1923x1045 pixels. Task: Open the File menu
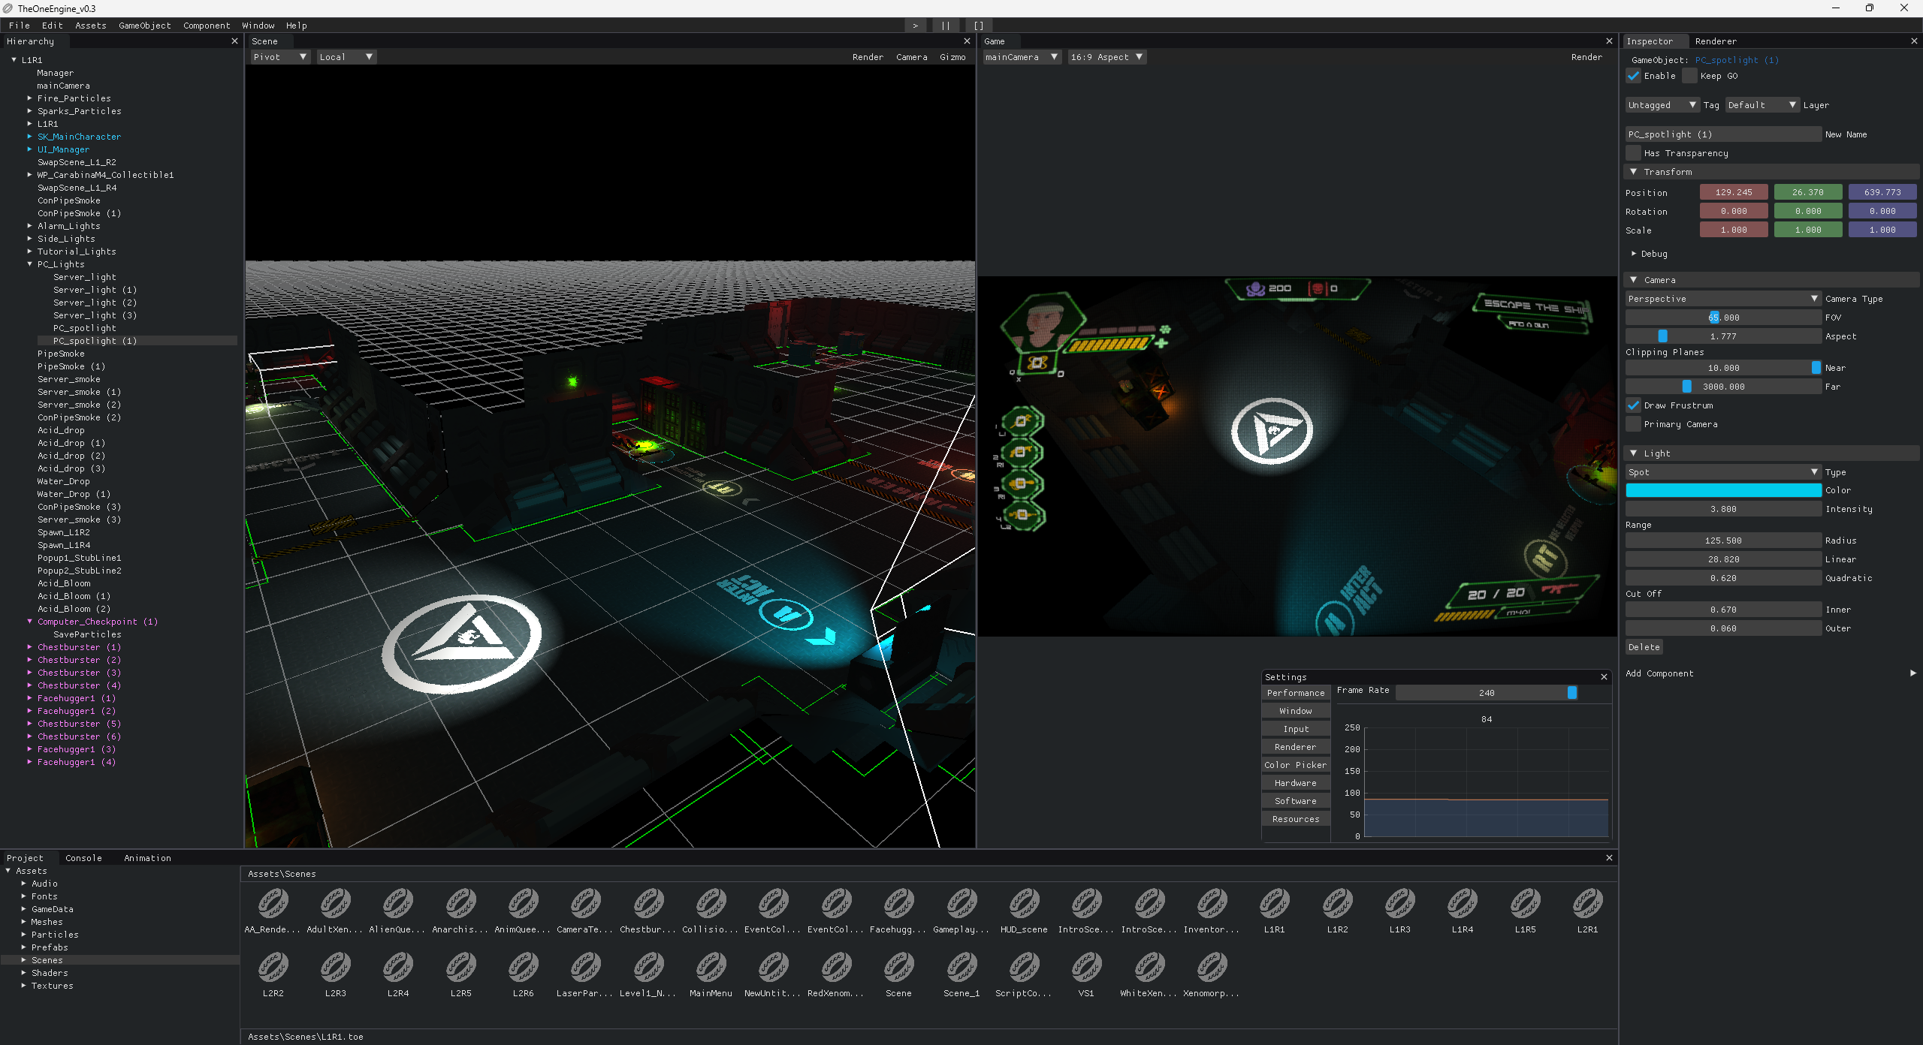pos(20,26)
